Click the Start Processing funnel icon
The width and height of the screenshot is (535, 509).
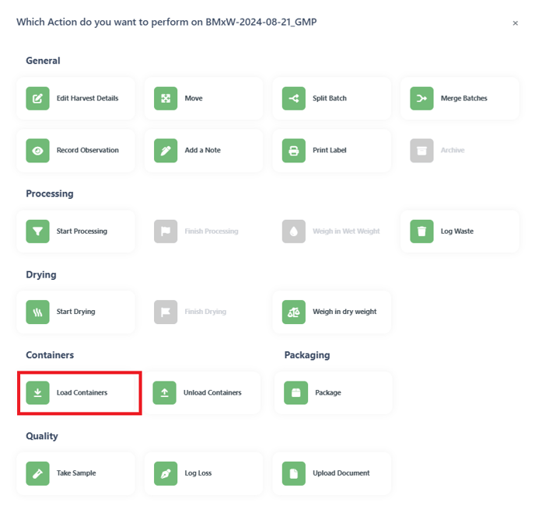(x=37, y=232)
